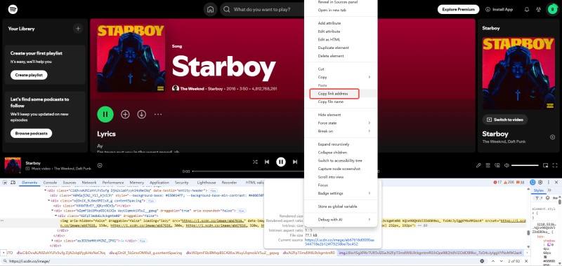This screenshot has height=266, width=562.
Task: Open the mini player icon
Action: [x=546, y=165]
